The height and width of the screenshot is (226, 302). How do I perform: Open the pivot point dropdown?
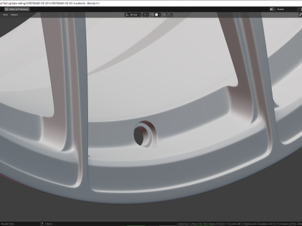(146, 14)
